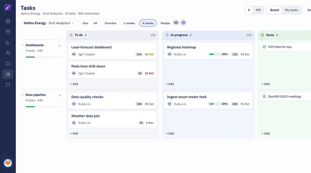Click the 15 Oct overdue date

pyautogui.click(x=149, y=73)
